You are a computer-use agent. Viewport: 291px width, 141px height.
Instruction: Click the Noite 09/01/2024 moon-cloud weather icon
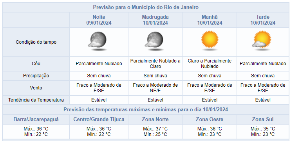(98, 41)
